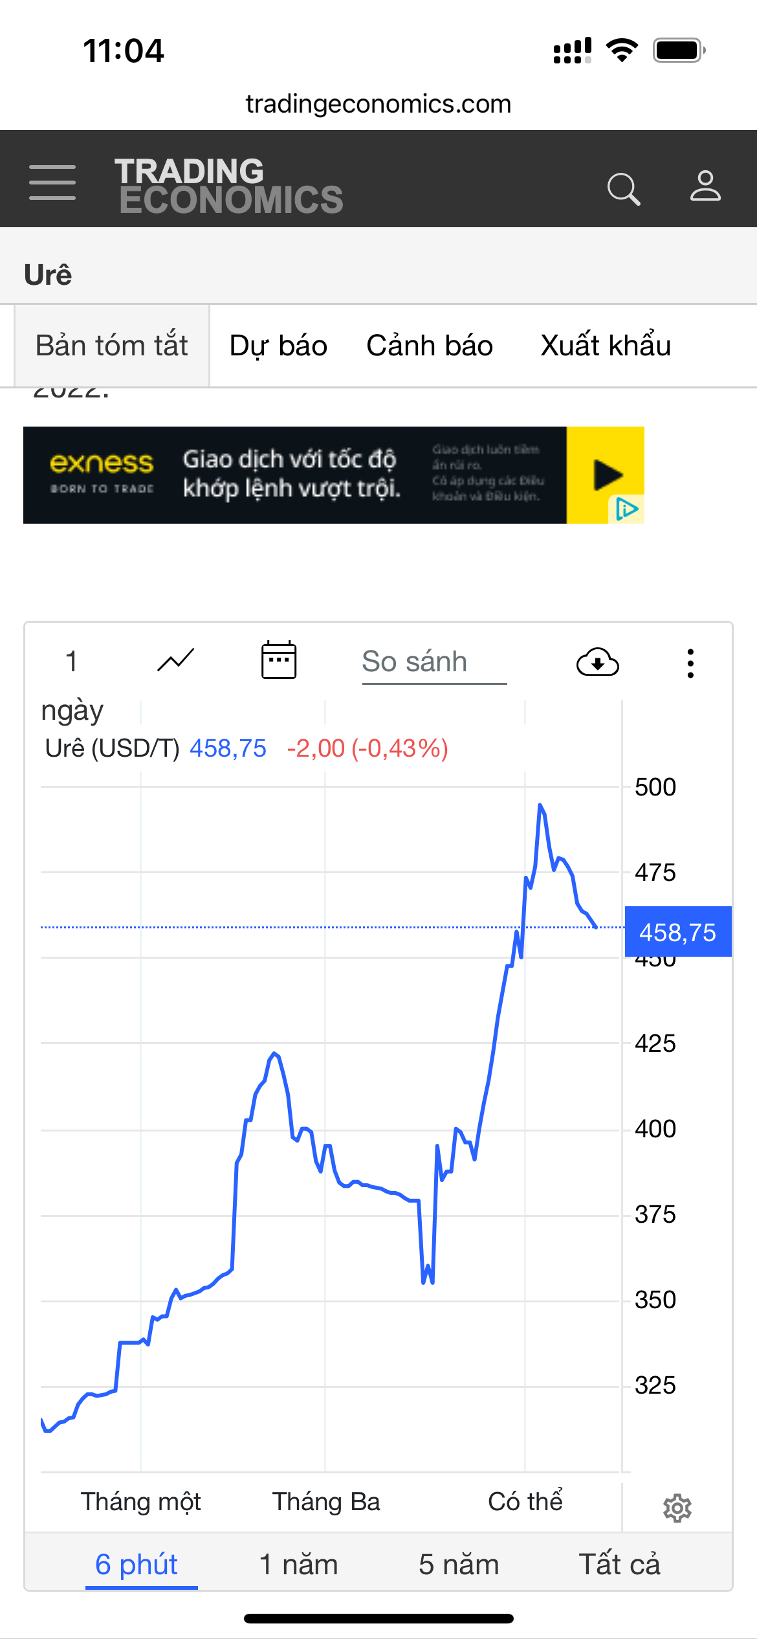This screenshot has height=1639, width=757.
Task: Open chart settings gear icon
Action: click(x=677, y=1508)
